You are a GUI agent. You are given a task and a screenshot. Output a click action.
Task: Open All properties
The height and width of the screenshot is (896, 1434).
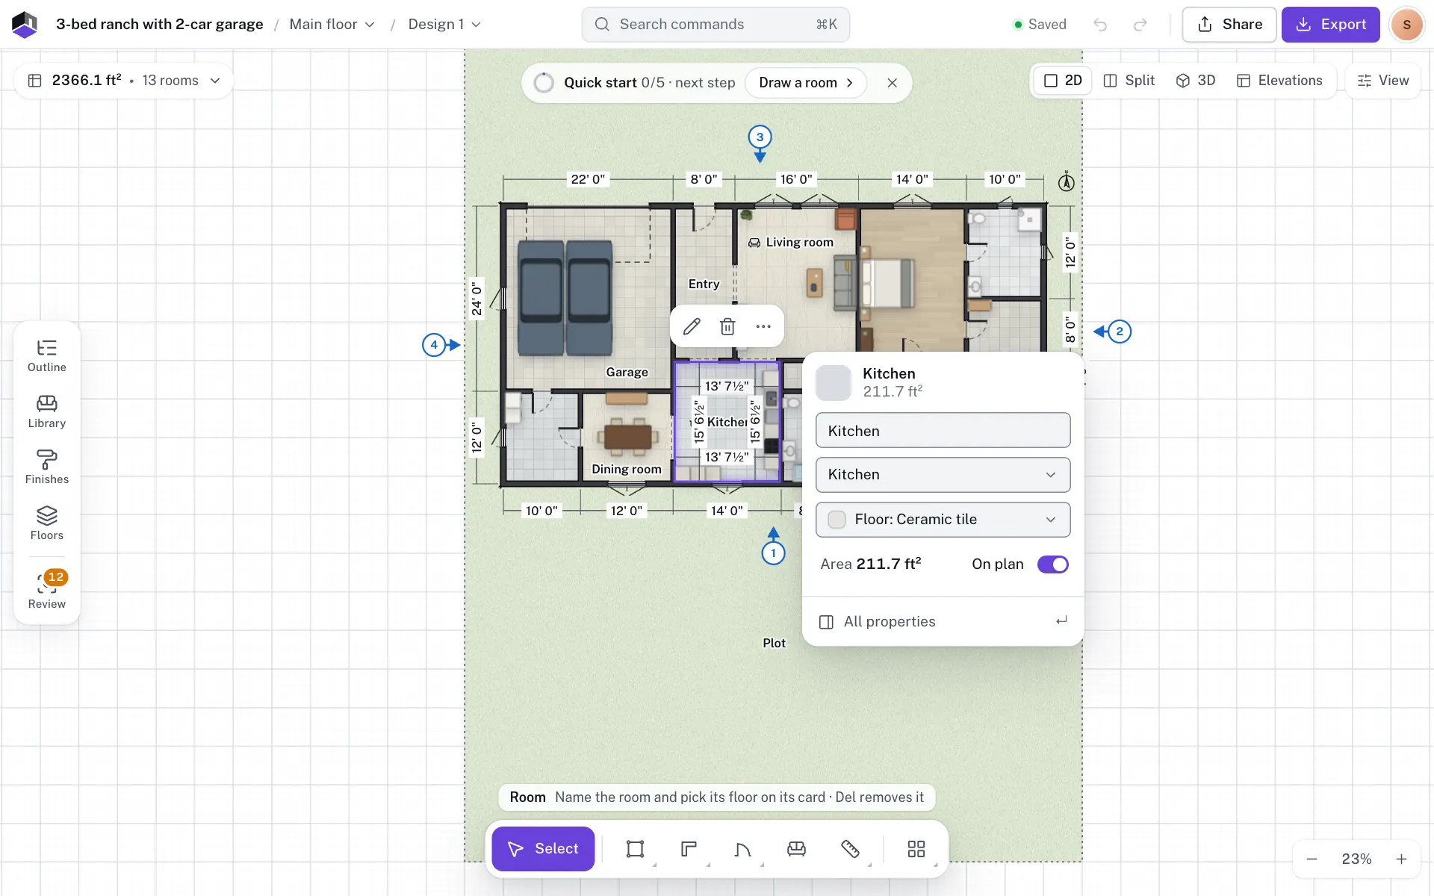(943, 622)
